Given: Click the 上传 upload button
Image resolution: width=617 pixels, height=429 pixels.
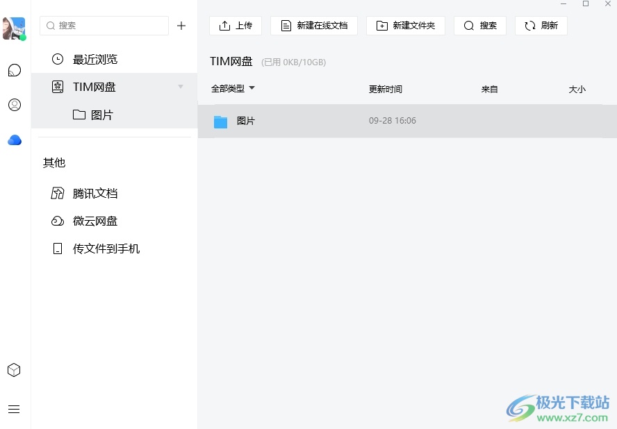Looking at the screenshot, I should [x=236, y=26].
